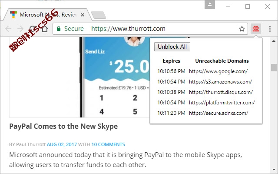Click the Unreachable Domains column header
278x174 pixels.
point(222,61)
